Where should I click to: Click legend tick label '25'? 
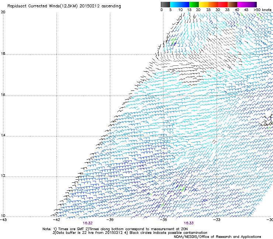click(208, 10)
